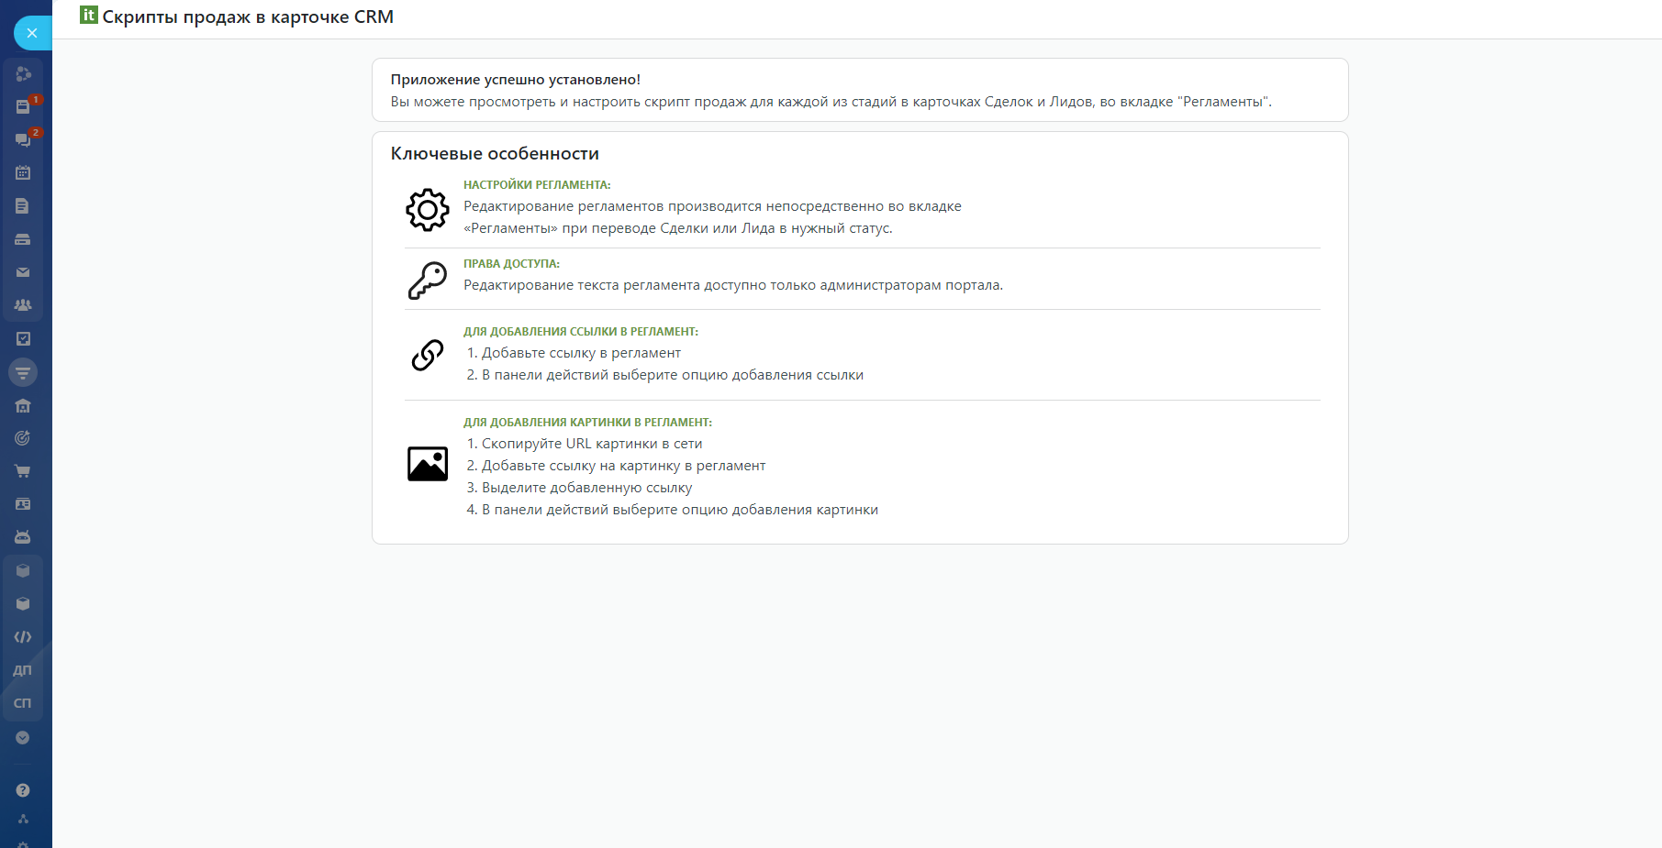Image resolution: width=1662 pixels, height=848 pixels.
Task: Open the ДП sidebar item
Action: (x=23, y=670)
